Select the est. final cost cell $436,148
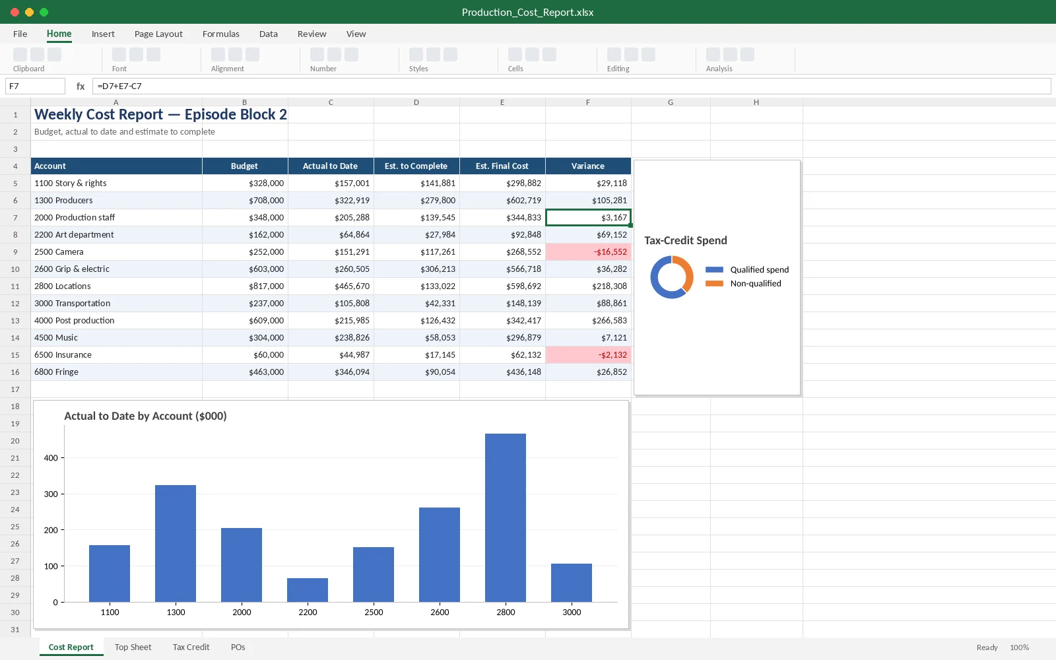Viewport: 1056px width, 660px height. click(x=502, y=372)
